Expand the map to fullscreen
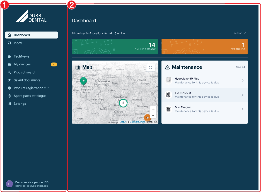This screenshot has width=261, height=192. tap(151, 68)
